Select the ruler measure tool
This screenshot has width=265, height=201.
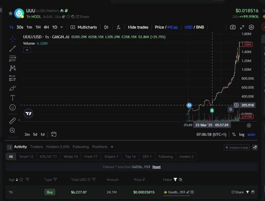click(x=13, y=121)
